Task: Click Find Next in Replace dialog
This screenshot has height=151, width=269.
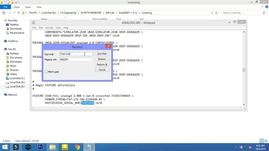Action: pos(102,54)
